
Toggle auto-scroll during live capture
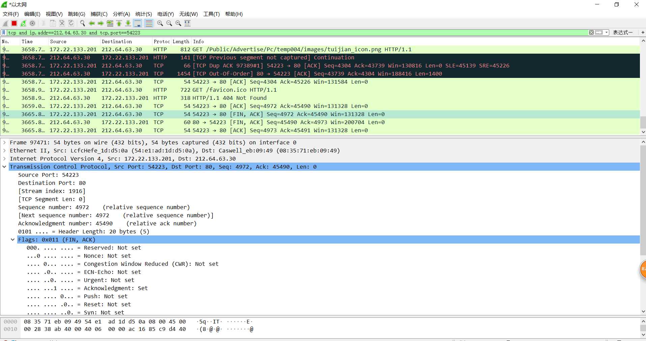tap(138, 23)
